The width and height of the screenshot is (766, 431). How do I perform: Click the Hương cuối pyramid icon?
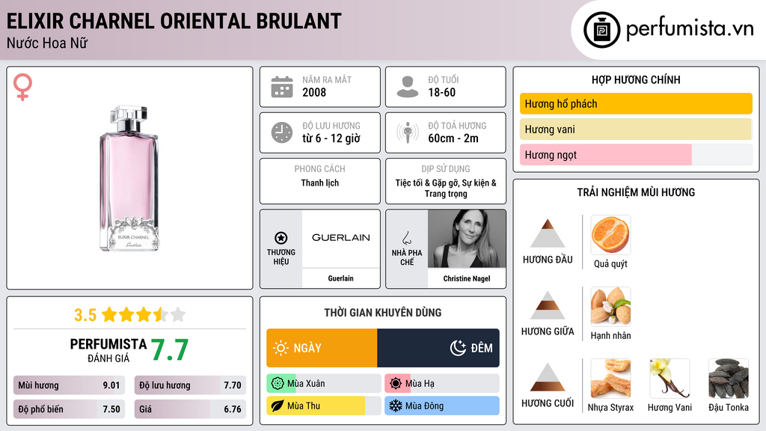click(x=548, y=377)
